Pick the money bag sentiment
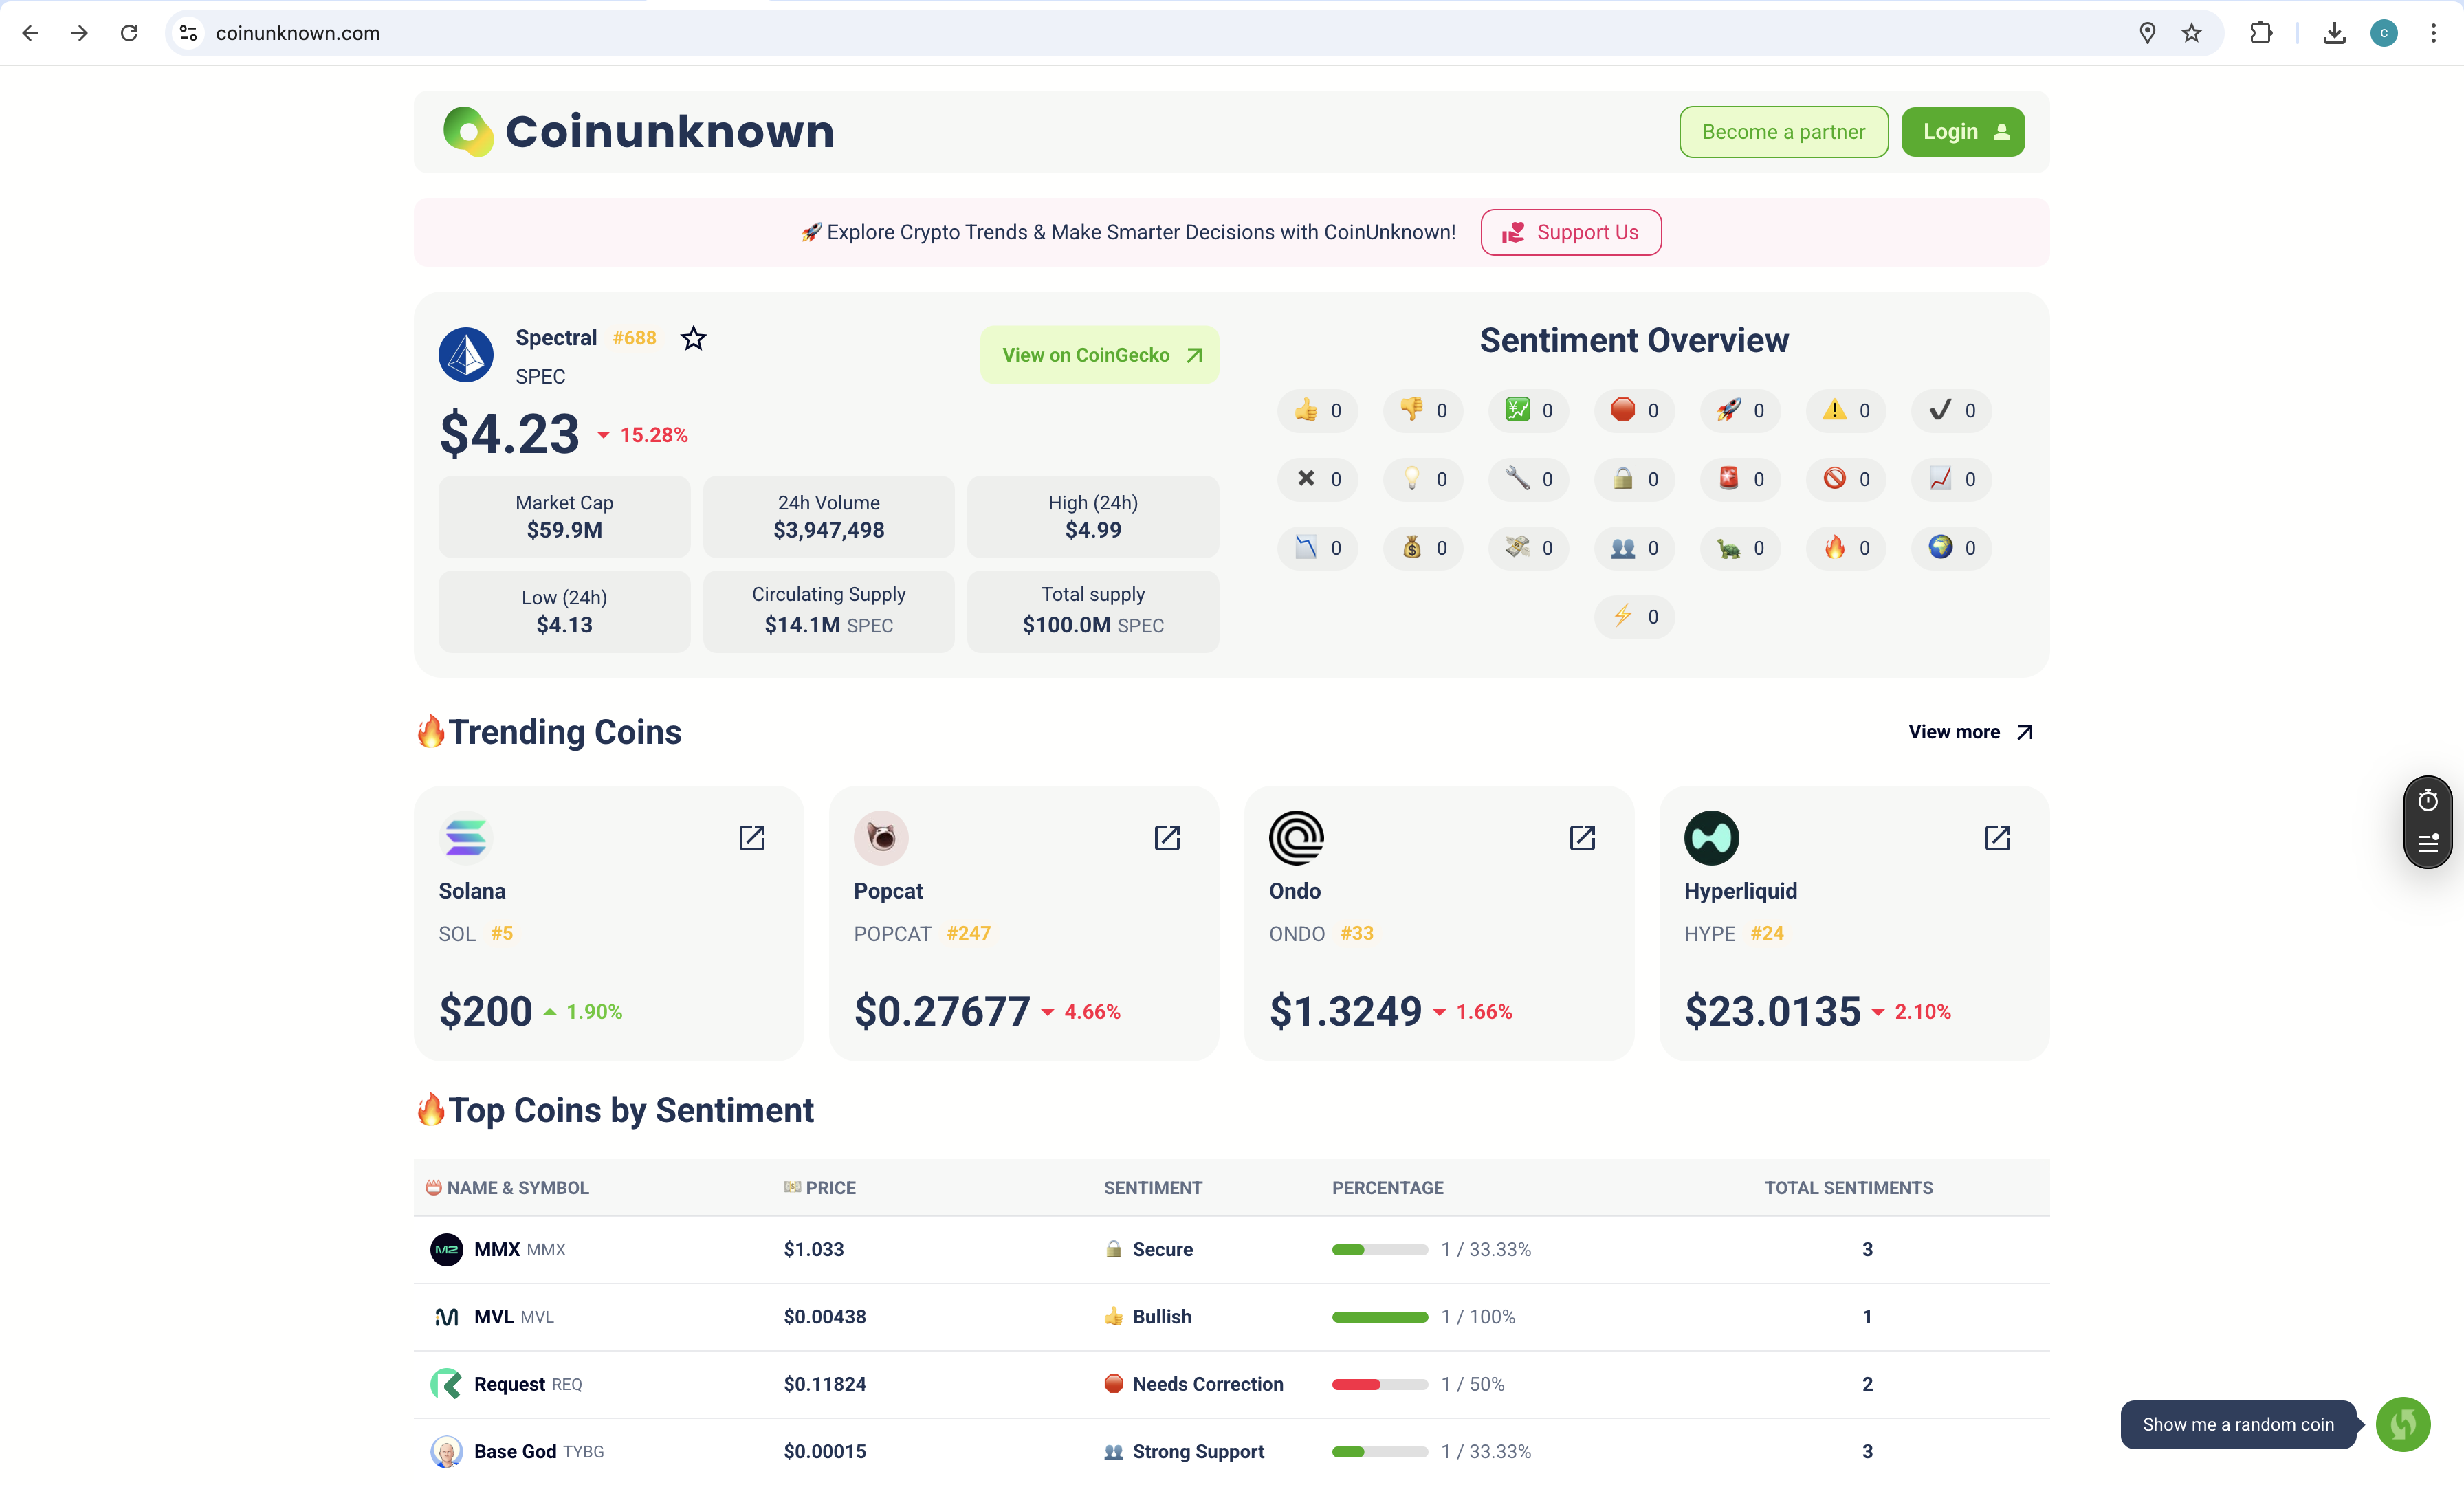Screen dimensions: 2464x1485 (x=1423, y=548)
